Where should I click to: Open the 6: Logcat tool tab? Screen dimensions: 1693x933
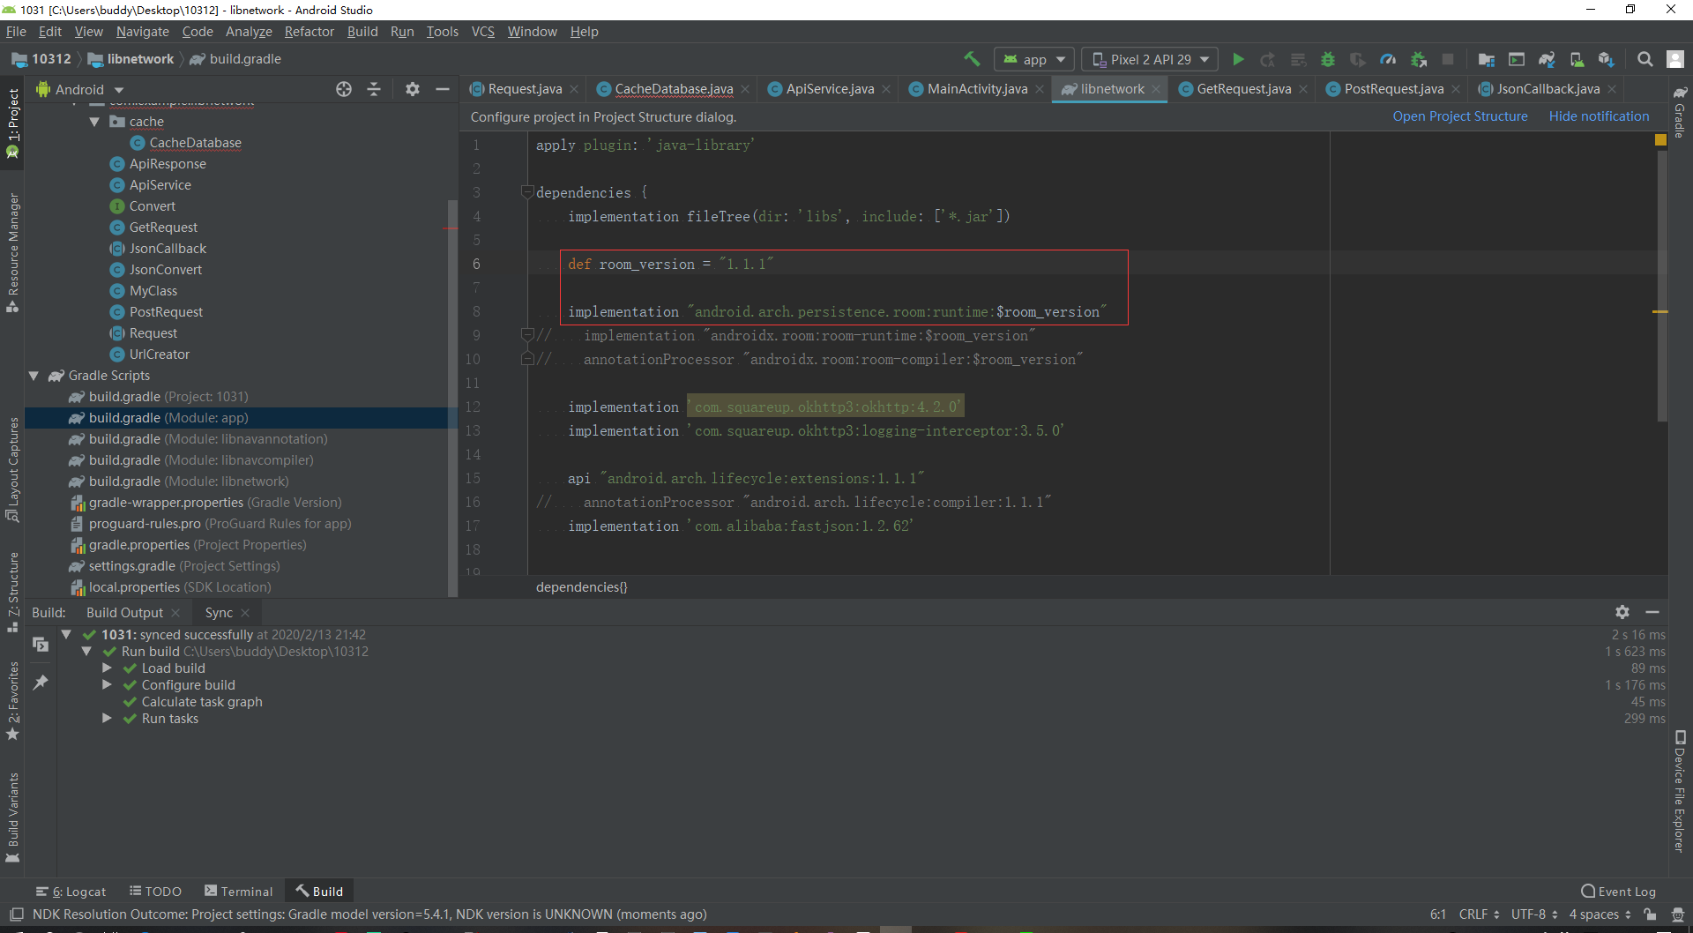(71, 892)
